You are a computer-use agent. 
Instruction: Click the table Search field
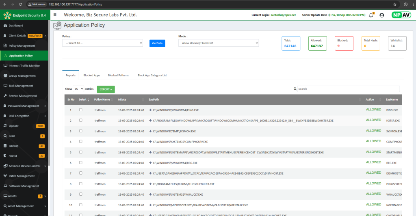pyautogui.click(x=348, y=89)
